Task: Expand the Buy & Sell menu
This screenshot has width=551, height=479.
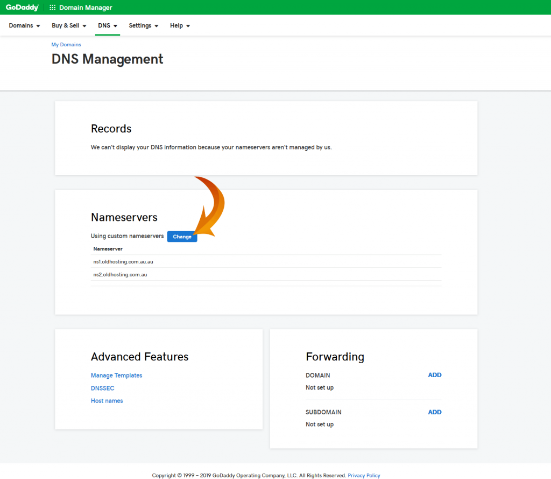Action: (69, 25)
